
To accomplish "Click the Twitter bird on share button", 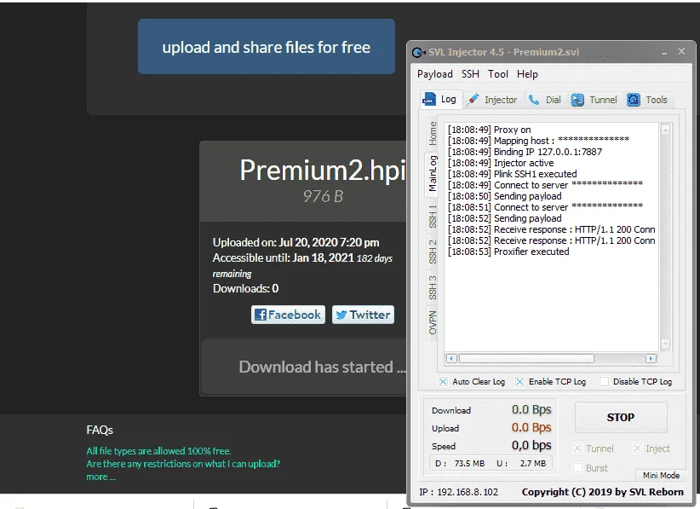I will (x=341, y=315).
